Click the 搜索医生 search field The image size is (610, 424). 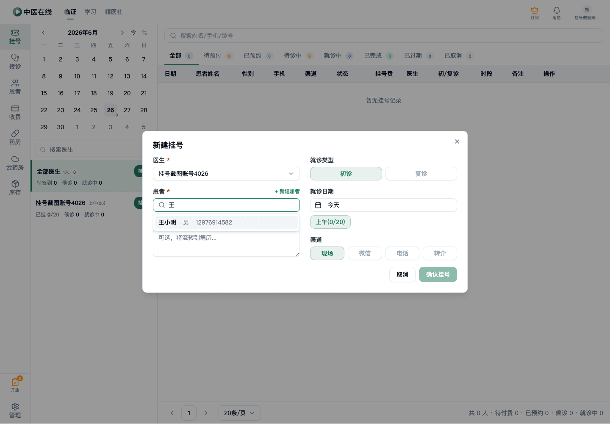(x=93, y=150)
